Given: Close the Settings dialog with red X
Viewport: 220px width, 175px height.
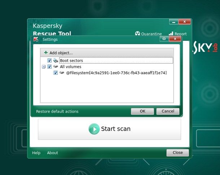Looking at the screenshot, I should 175,39.
